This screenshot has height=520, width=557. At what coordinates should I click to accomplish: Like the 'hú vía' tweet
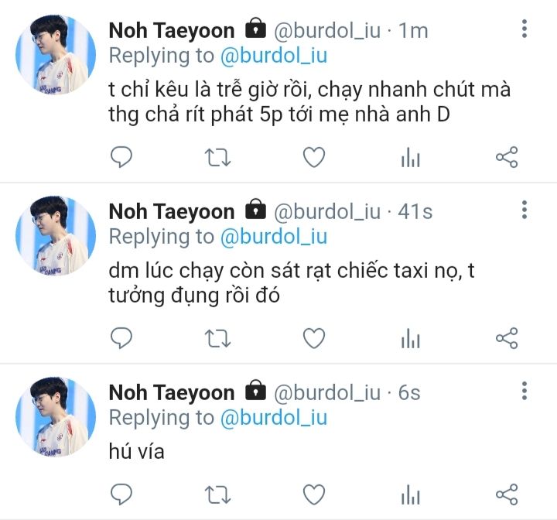314,494
